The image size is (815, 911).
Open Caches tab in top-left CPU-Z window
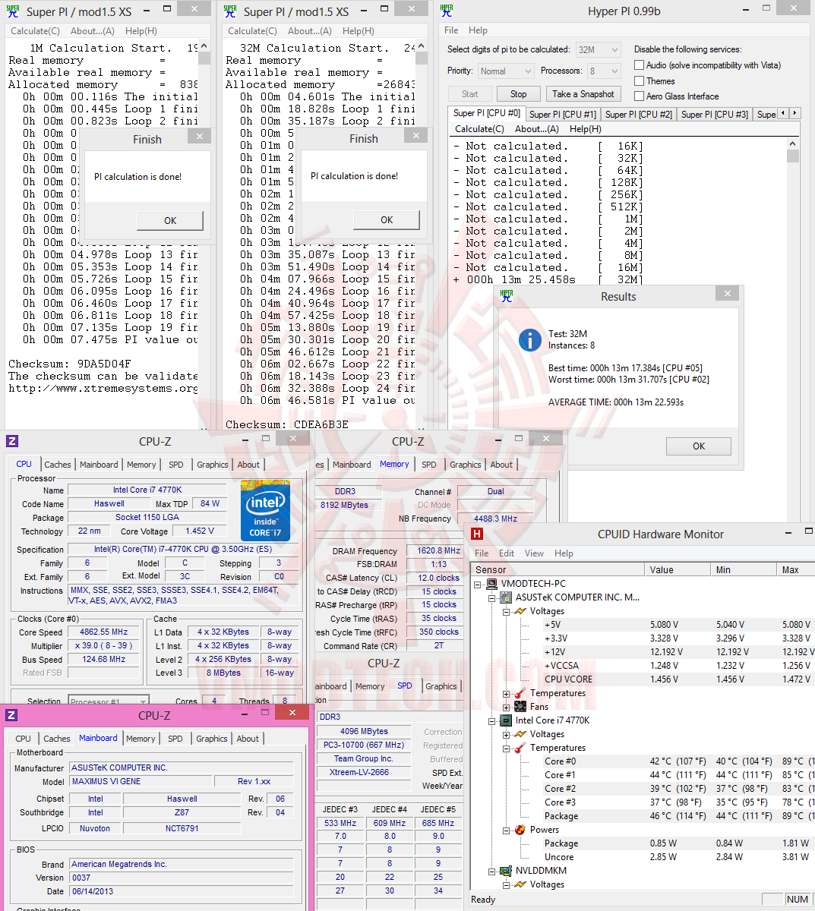(x=58, y=465)
